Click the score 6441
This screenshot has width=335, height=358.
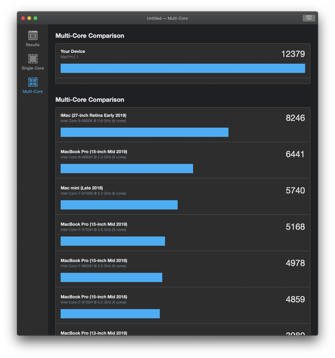(295, 154)
